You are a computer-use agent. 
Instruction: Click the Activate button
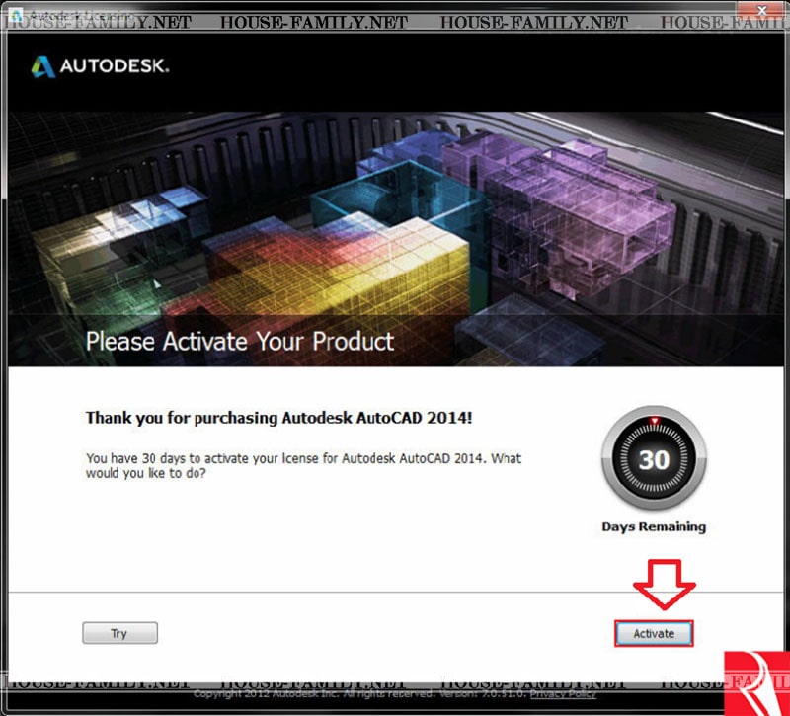coord(654,633)
